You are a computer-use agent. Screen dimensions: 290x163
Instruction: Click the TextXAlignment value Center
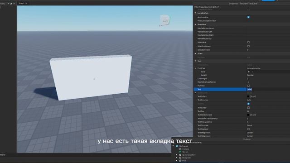pyautogui.click(x=250, y=133)
